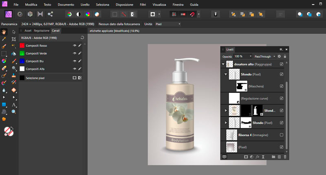Screen dimensions: 326x175
Task: Collapse the dosatore alto group
Action: point(223,64)
